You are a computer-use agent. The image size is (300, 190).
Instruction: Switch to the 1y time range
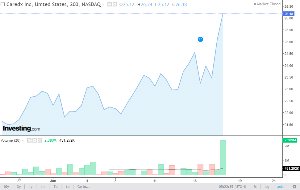point(31,187)
